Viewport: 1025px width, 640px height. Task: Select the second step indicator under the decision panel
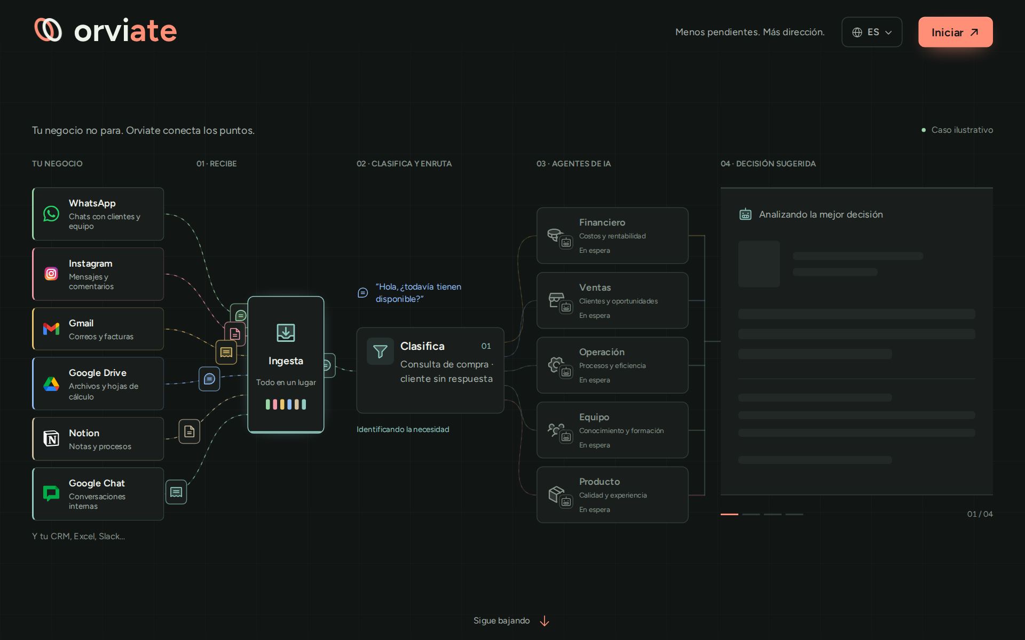(x=751, y=514)
